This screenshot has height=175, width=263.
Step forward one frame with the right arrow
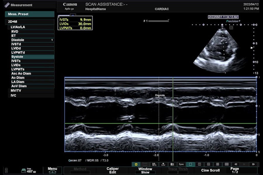pos(253,164)
